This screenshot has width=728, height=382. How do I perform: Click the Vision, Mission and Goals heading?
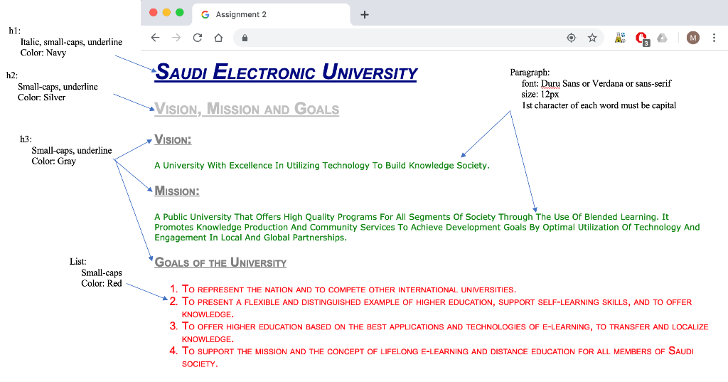(247, 109)
